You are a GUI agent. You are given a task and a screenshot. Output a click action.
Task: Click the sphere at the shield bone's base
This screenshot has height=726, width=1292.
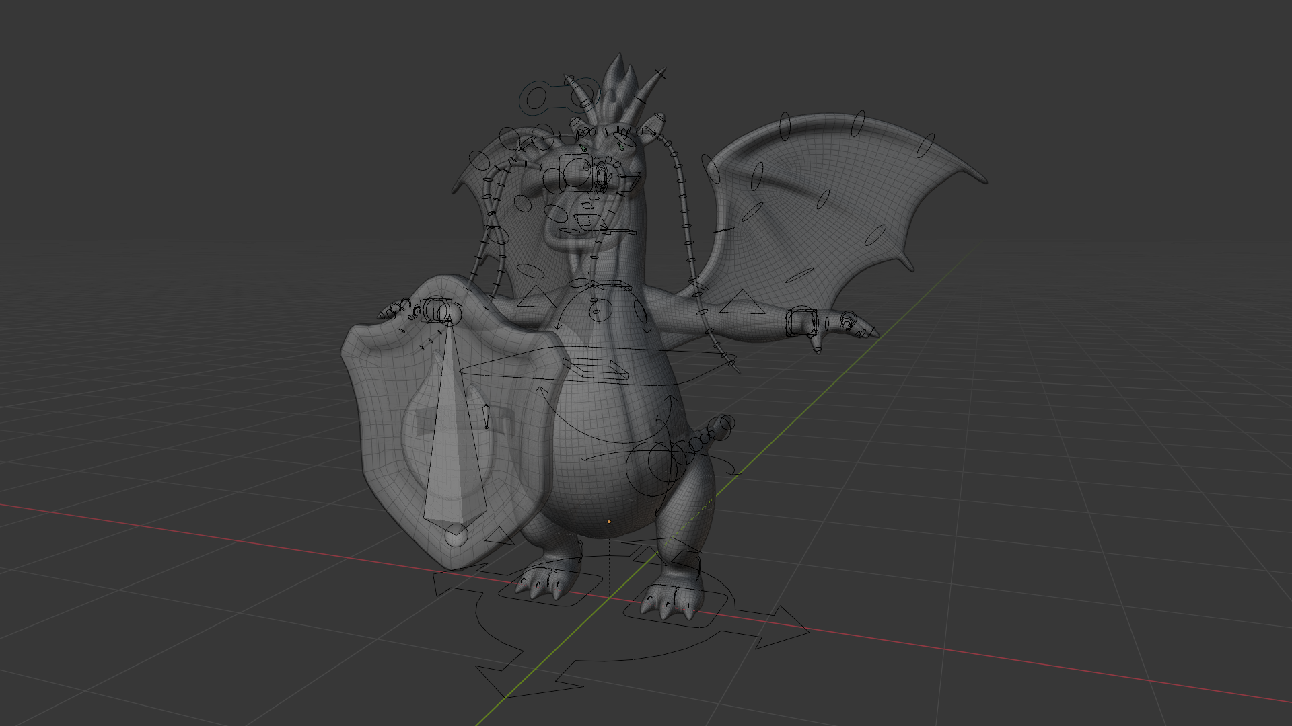click(x=456, y=536)
